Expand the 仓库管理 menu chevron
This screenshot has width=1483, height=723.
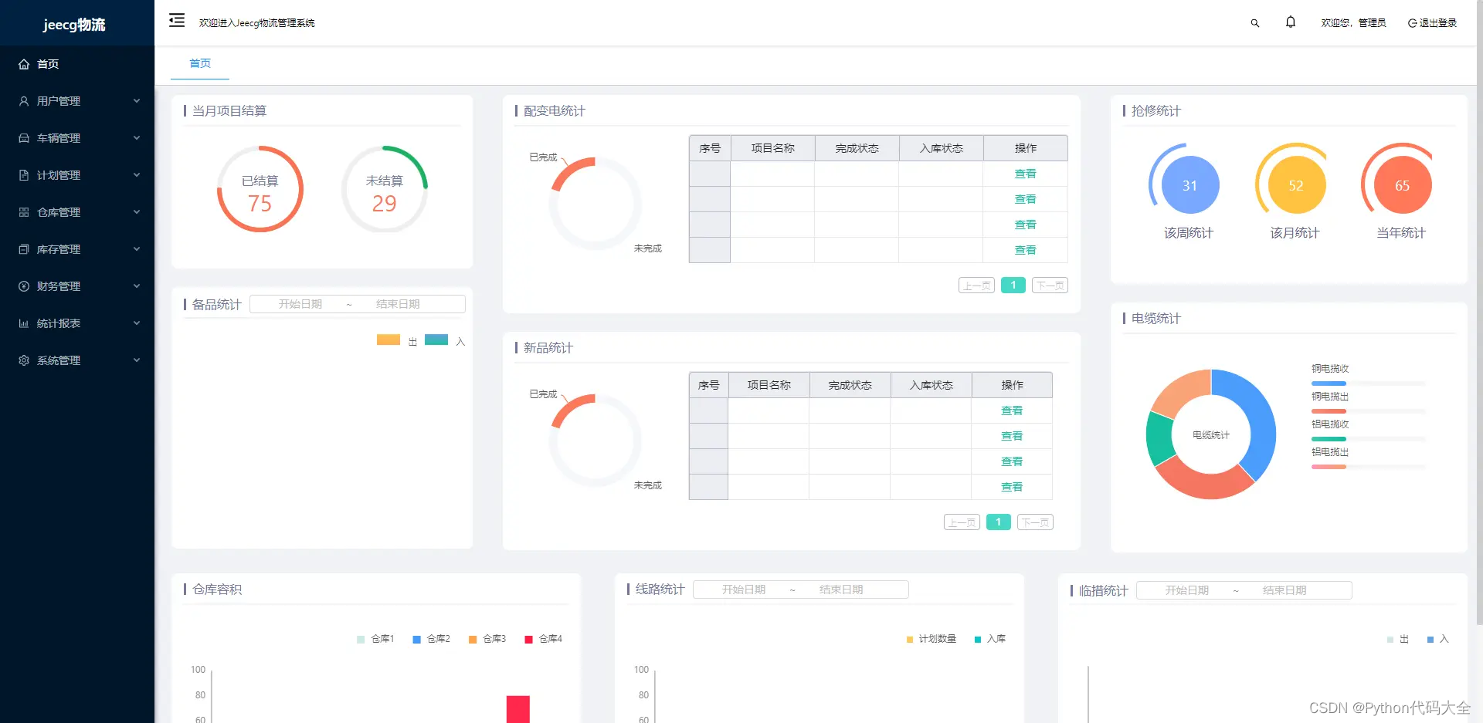pyautogui.click(x=137, y=212)
